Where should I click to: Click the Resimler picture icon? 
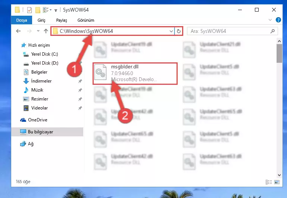(x=26, y=99)
